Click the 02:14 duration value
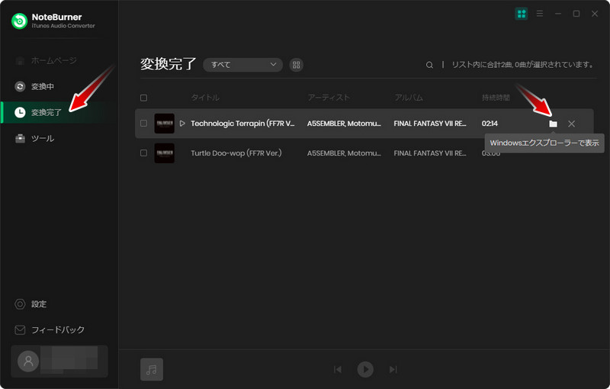Viewport: 610px width, 389px height. [490, 124]
